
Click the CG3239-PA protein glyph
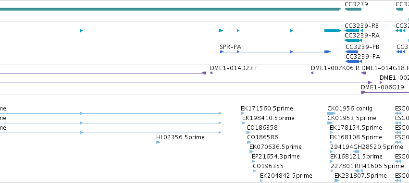pyautogui.click(x=353, y=61)
